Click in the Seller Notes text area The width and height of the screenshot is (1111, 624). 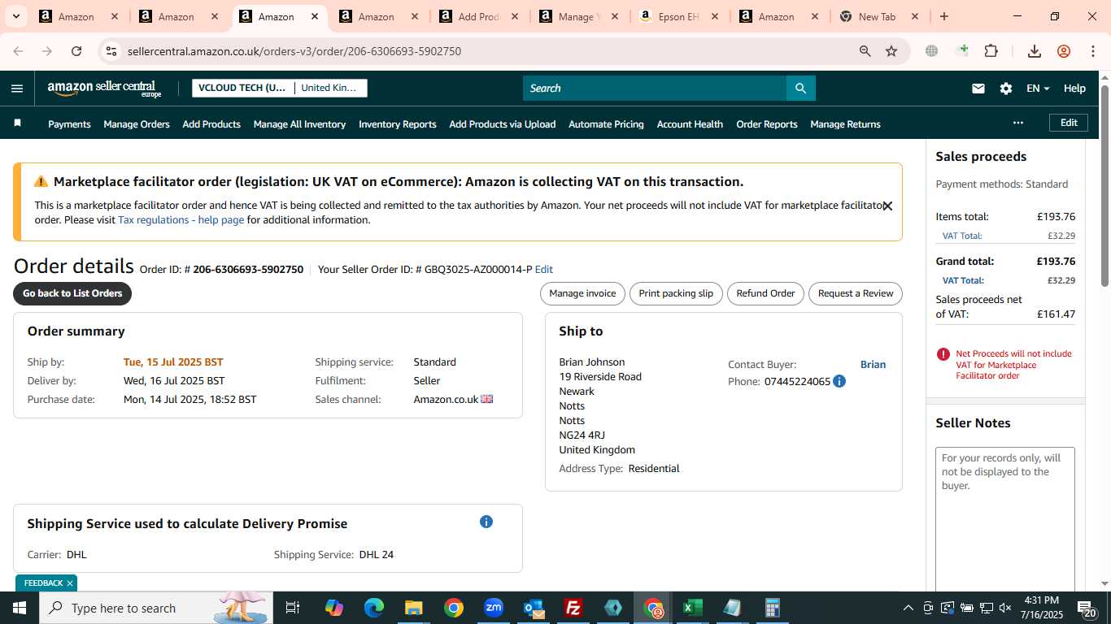(1005, 520)
